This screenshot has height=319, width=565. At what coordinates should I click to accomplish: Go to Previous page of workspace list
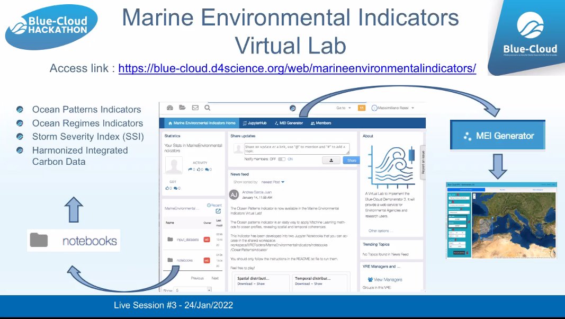(x=197, y=278)
